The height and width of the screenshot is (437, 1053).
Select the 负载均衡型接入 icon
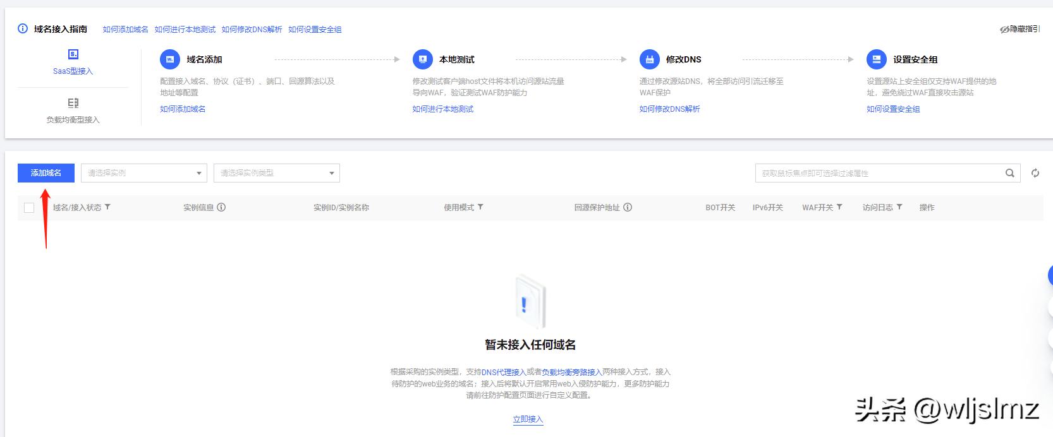pos(73,103)
